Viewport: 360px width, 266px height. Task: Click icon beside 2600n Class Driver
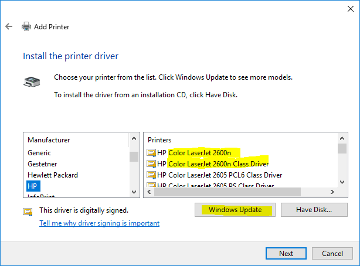(151, 164)
